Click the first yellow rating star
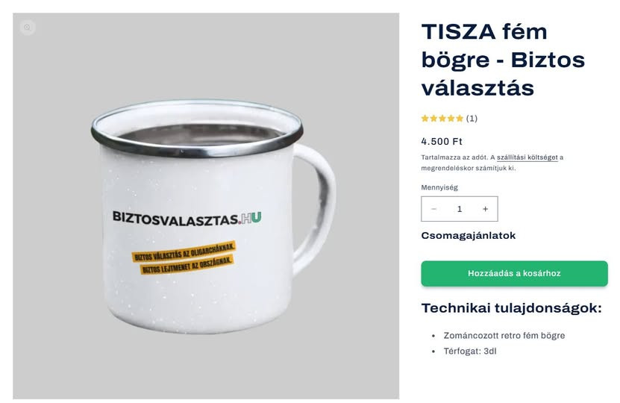This screenshot has height=403, width=620. (x=425, y=118)
